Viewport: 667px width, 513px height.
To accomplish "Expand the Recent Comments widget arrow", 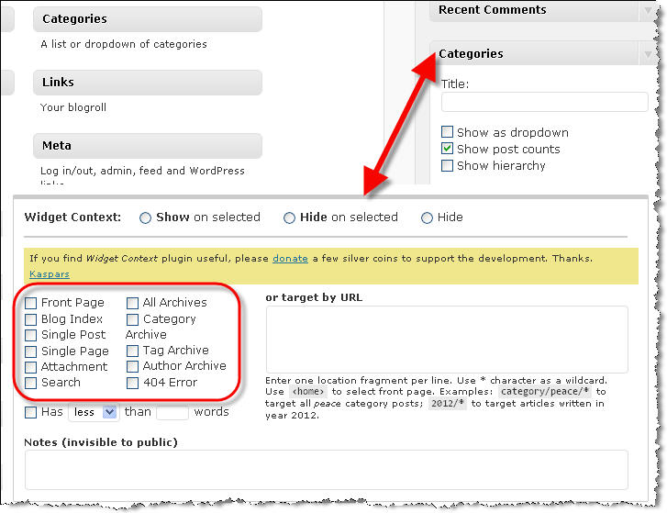I will point(648,10).
